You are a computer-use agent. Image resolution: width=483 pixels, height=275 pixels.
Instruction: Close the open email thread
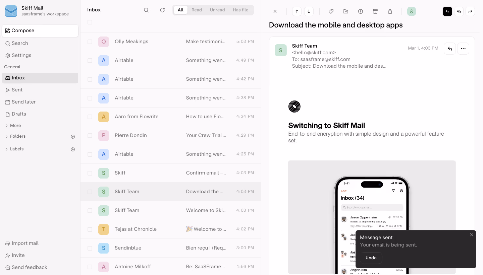(x=275, y=11)
